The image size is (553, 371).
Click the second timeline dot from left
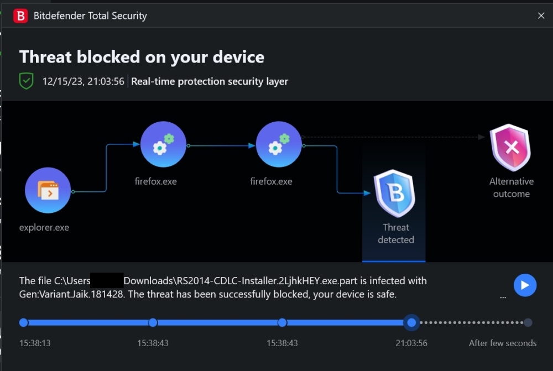pyautogui.click(x=153, y=322)
